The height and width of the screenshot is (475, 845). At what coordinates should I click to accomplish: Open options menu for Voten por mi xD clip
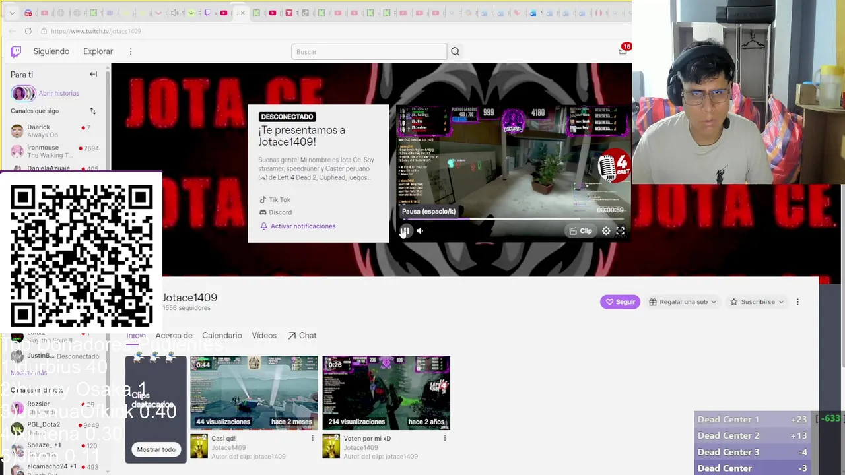tap(445, 438)
